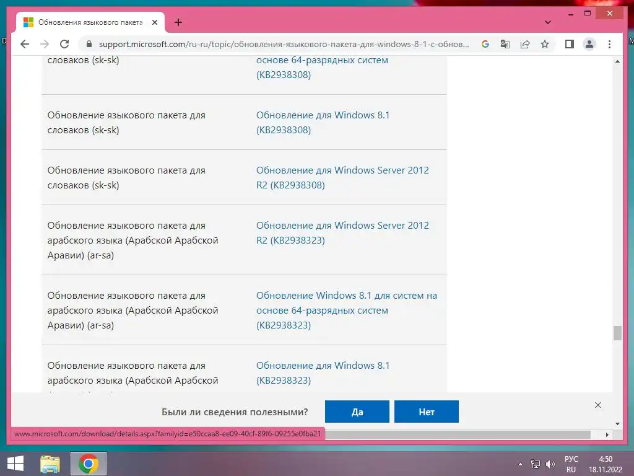Open the Windows Start button
Screen dimensions: 634x476
click(x=15, y=464)
